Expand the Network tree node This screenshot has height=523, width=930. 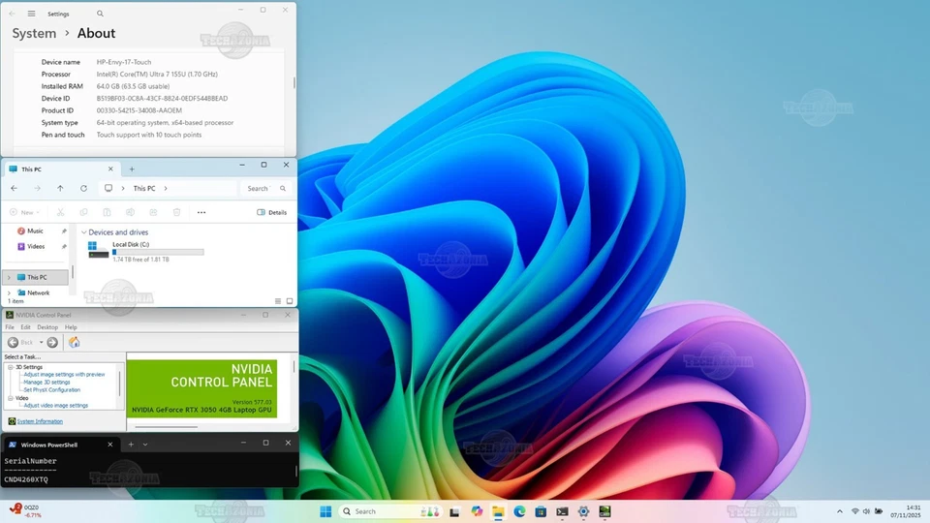pyautogui.click(x=9, y=292)
